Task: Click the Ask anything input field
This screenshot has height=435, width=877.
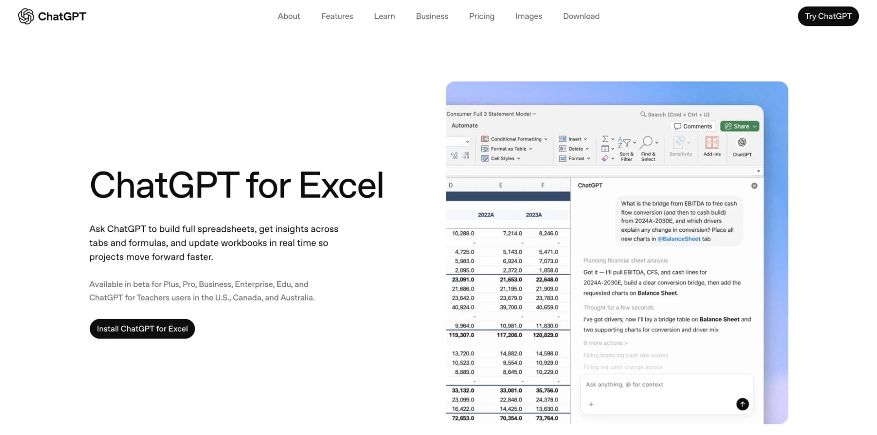Action: (x=666, y=385)
